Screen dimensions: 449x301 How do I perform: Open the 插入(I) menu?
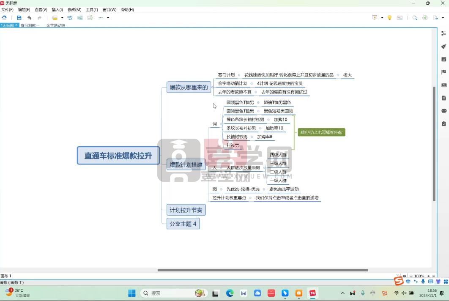(57, 10)
